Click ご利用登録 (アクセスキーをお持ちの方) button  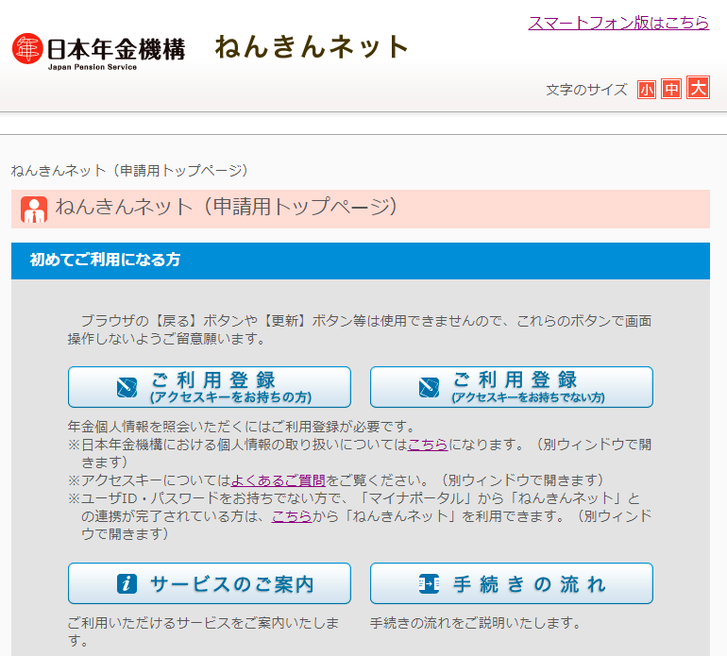[x=210, y=387]
